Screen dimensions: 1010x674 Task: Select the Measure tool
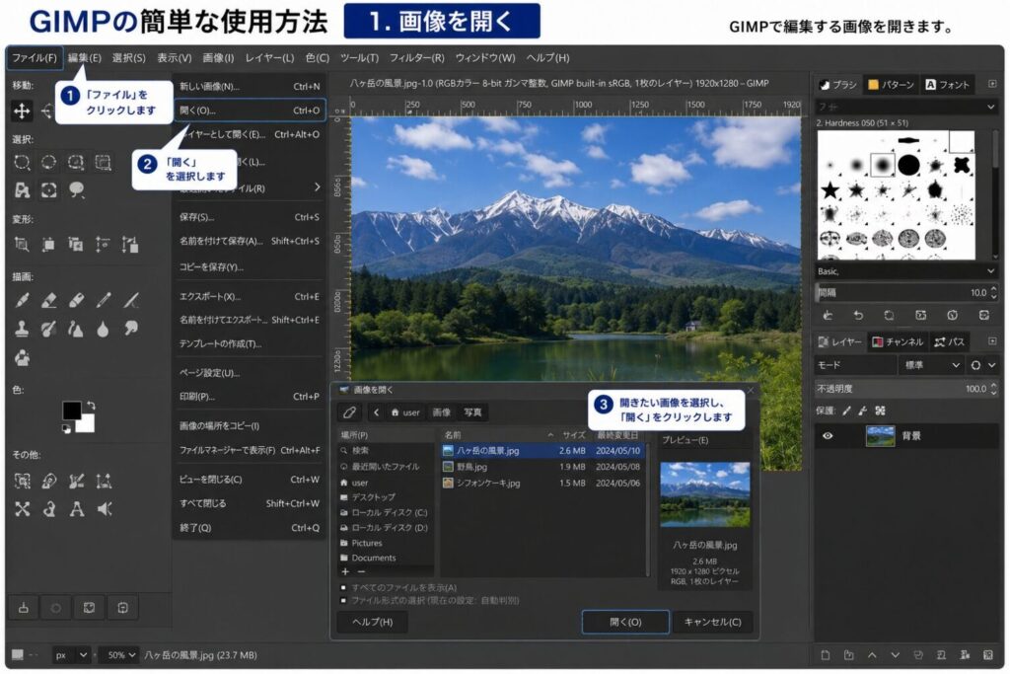pyautogui.click(x=104, y=482)
